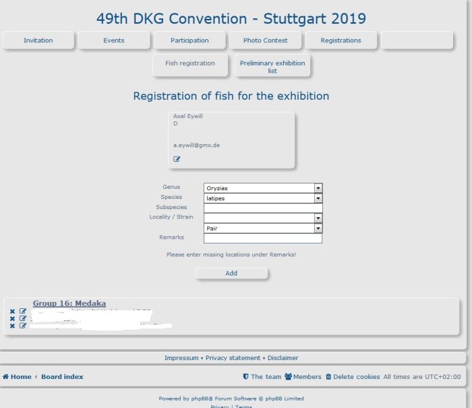472x408 pixels.
Task: Open The team page via shield icon
Action: tap(246, 377)
